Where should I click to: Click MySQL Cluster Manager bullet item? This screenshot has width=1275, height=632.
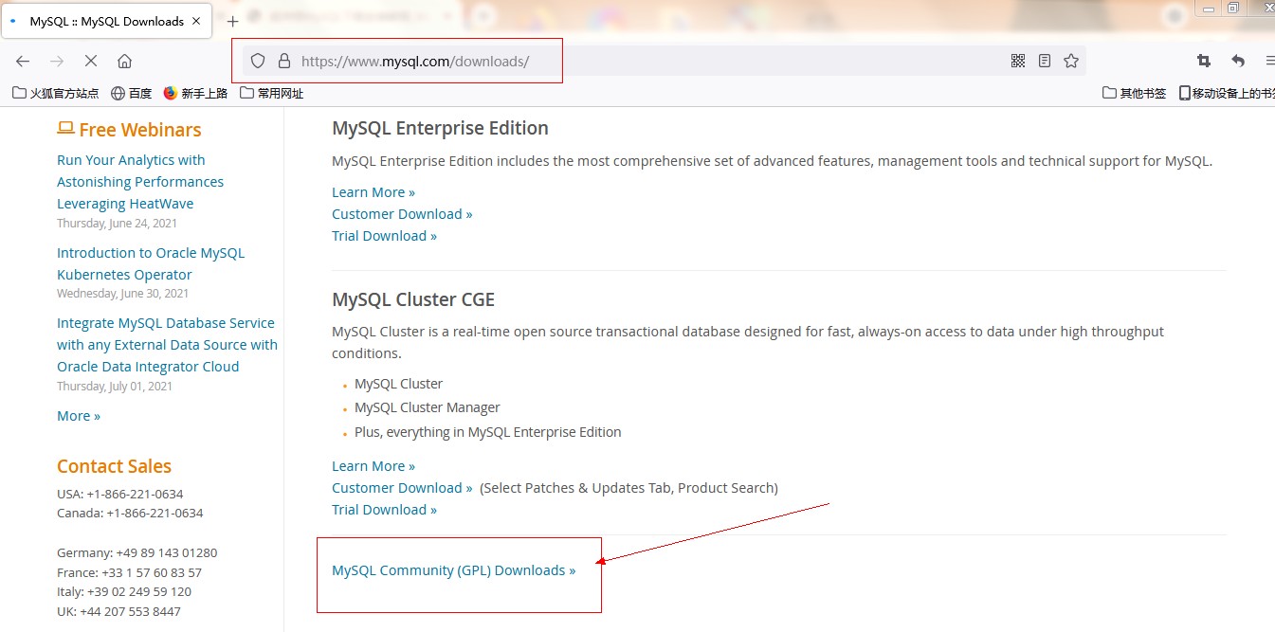(427, 407)
